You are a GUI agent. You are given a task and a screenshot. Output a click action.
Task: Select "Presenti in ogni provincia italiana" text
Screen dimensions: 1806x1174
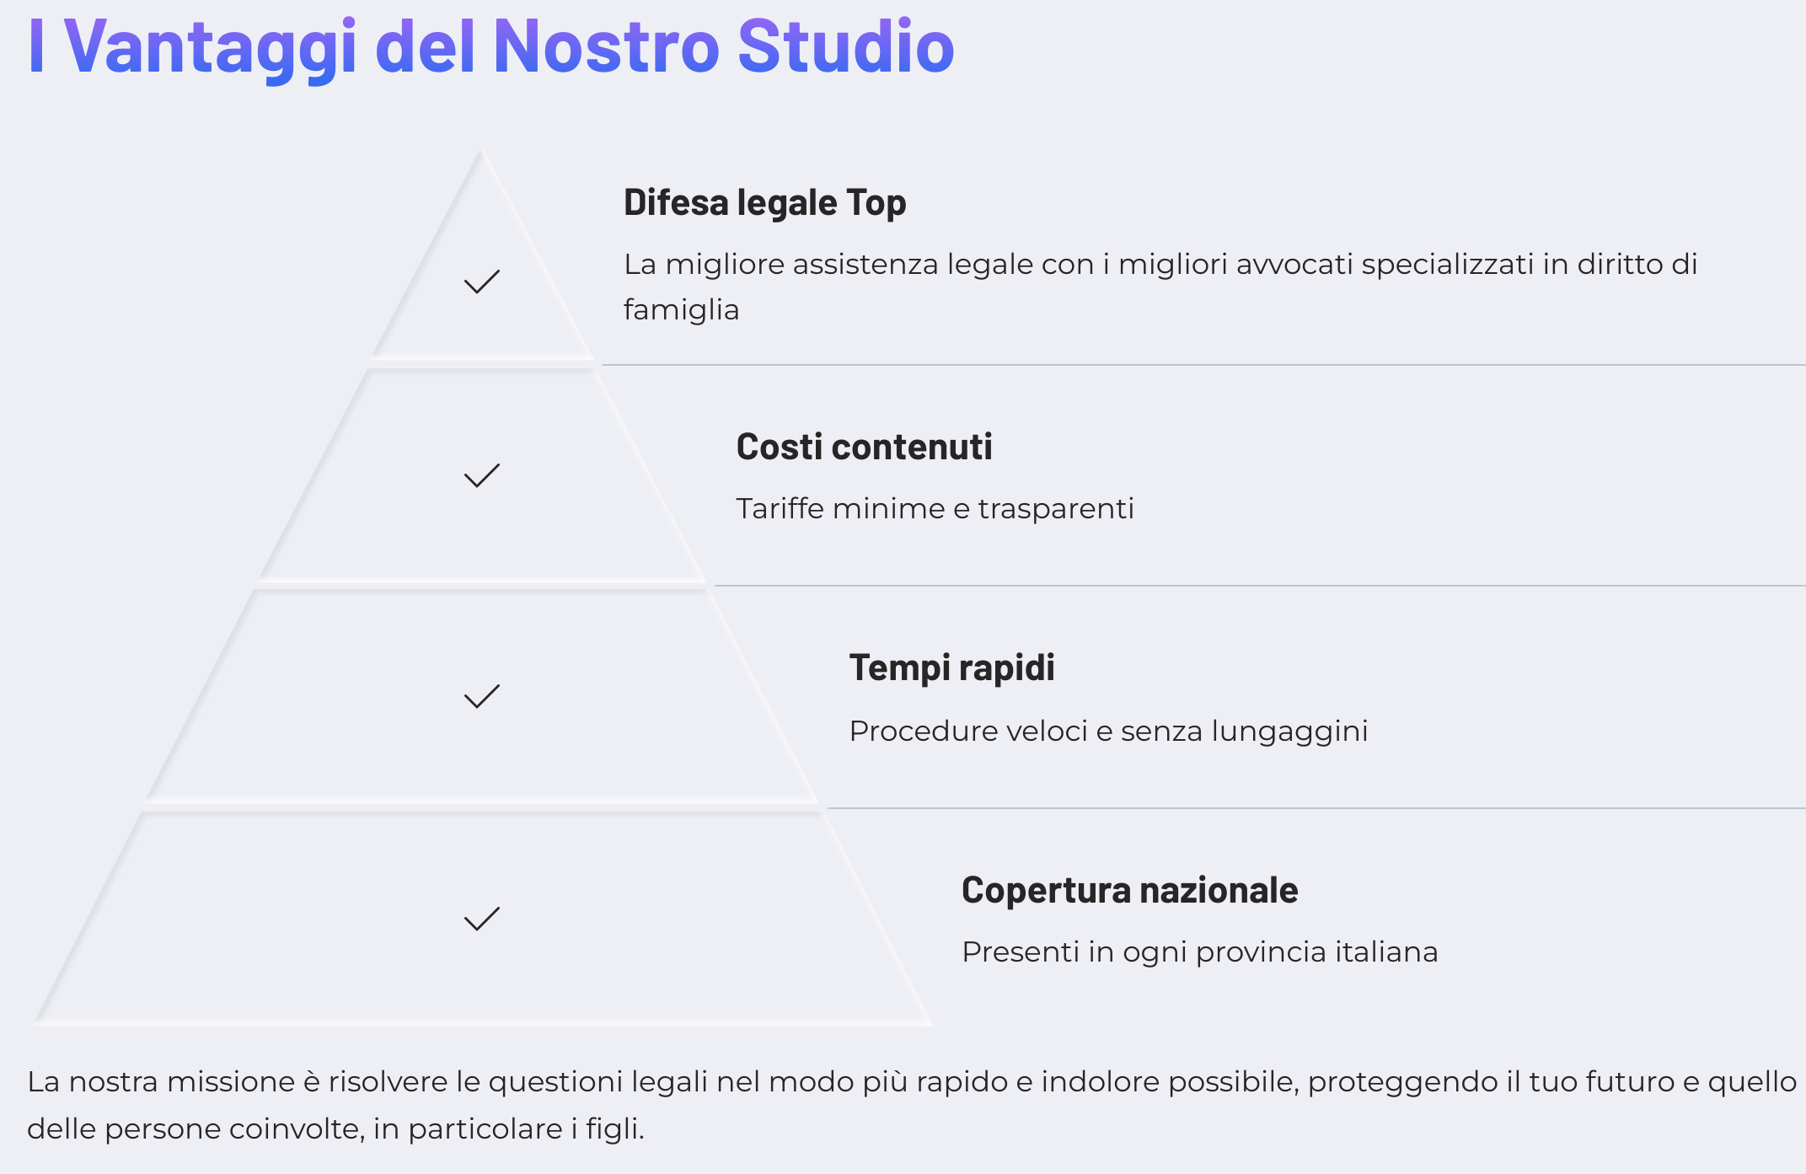click(x=1199, y=952)
